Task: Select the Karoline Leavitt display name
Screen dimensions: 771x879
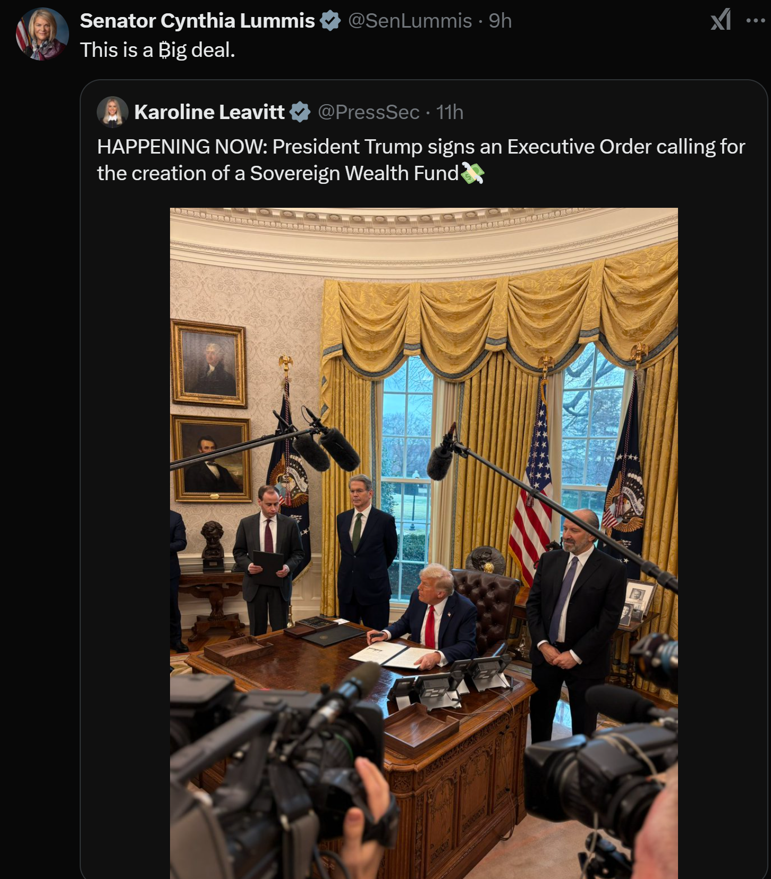Action: [209, 112]
